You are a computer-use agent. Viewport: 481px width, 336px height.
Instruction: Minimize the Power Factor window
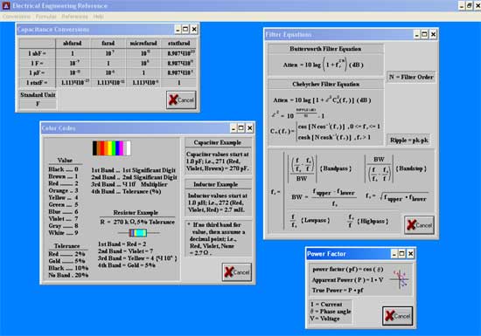point(394,254)
